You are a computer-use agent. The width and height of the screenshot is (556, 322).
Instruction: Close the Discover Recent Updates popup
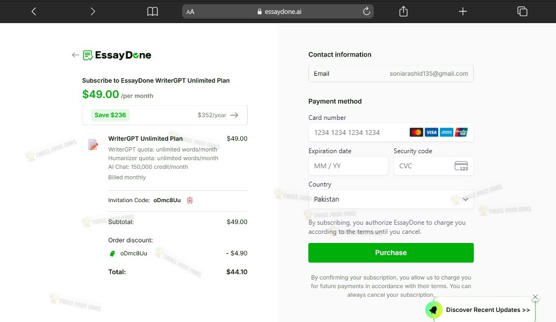click(x=535, y=297)
